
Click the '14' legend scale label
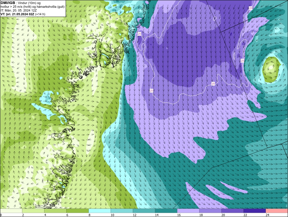pyautogui.click(x=157, y=215)
